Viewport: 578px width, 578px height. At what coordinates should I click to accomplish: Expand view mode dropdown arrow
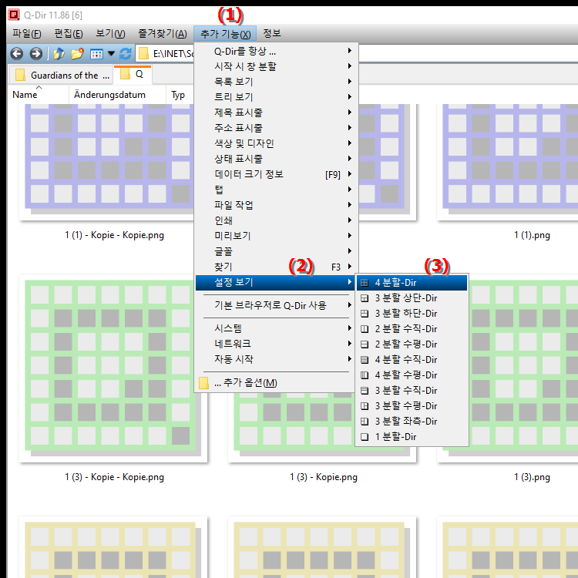[x=111, y=54]
